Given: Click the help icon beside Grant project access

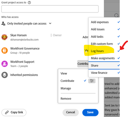Looking at the screenshot, I should tap(29, 3).
